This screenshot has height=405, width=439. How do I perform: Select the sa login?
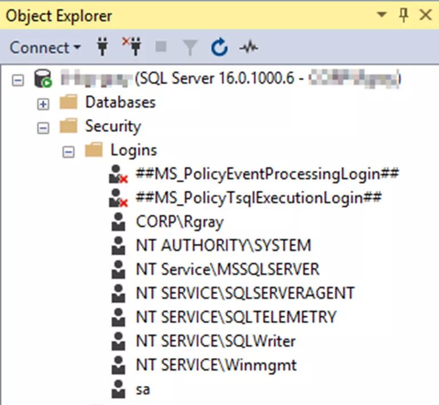tap(143, 390)
